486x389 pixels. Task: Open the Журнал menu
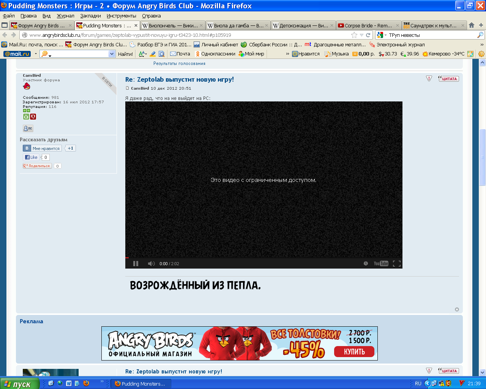pos(66,16)
